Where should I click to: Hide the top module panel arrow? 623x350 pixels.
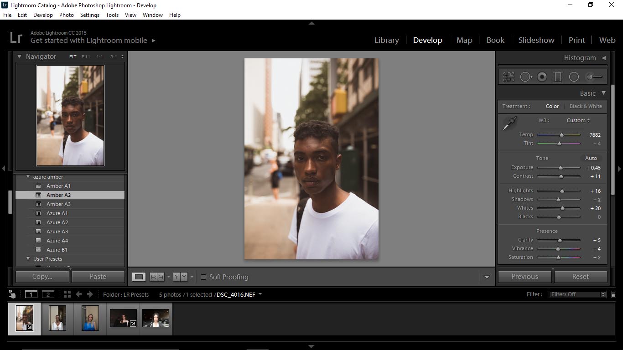(311, 23)
